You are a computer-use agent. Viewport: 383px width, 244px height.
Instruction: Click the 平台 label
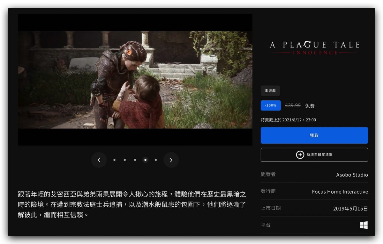[x=266, y=225]
